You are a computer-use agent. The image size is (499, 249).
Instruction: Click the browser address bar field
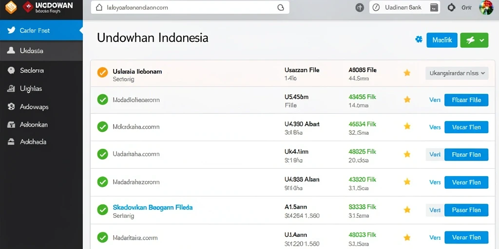(x=190, y=7)
